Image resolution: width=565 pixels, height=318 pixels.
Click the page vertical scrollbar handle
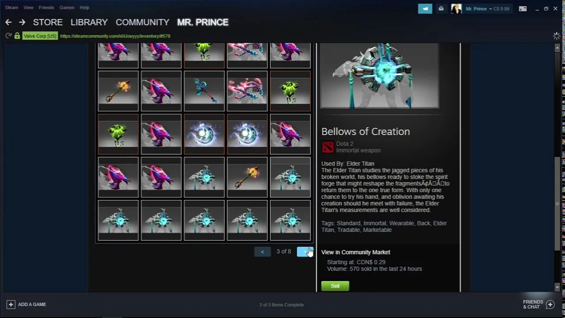click(557, 204)
